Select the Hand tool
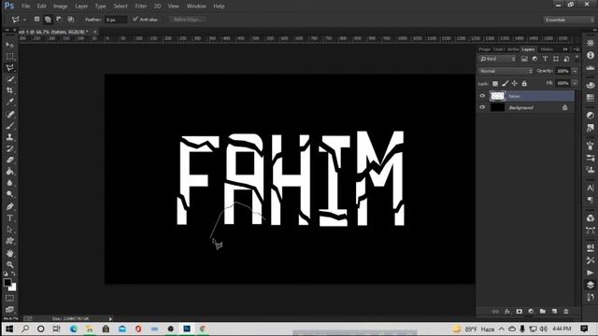Image resolution: width=598 pixels, height=336 pixels. point(10,253)
